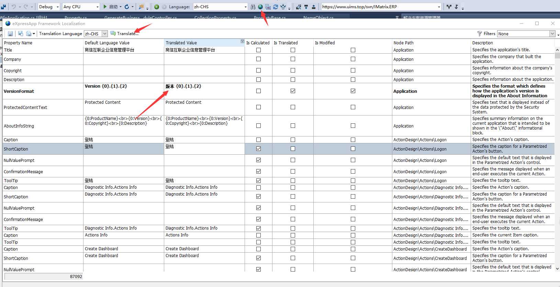Click the green globe localization icon in Visual Studio toolbar

point(260,7)
